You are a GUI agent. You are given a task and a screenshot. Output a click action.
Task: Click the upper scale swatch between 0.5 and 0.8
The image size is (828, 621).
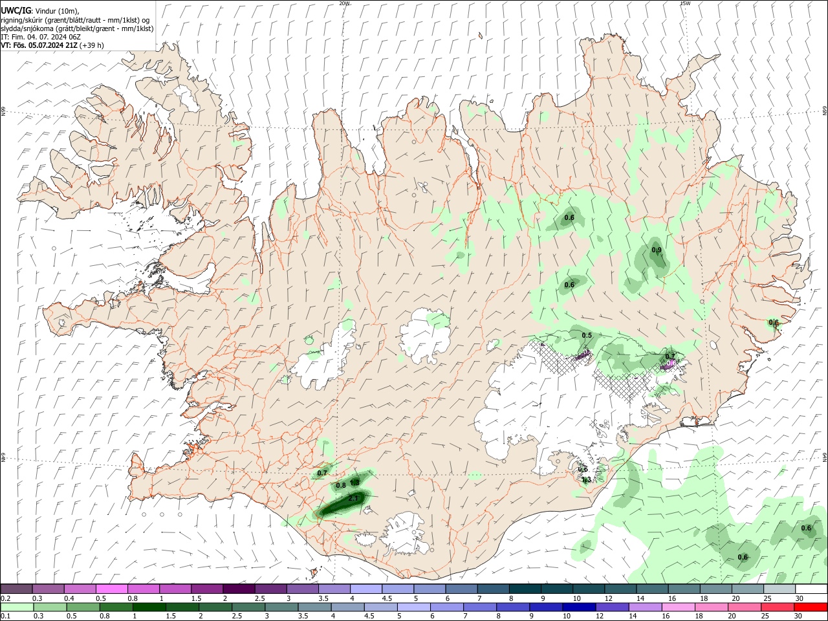(112, 589)
